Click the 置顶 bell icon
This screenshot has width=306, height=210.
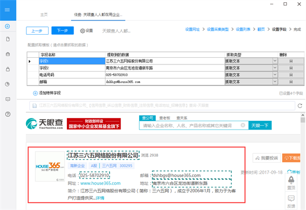pyautogui.click(x=291, y=182)
